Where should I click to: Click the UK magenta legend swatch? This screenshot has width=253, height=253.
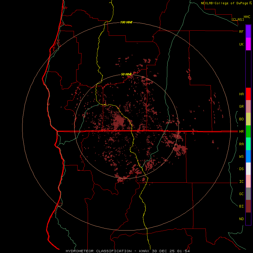point(248,44)
